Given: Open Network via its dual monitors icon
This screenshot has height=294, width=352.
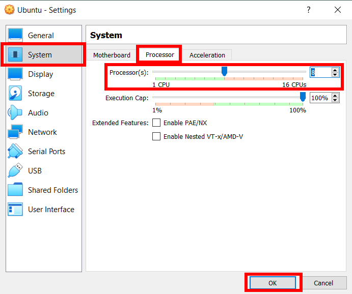Looking at the screenshot, I should click(x=15, y=132).
